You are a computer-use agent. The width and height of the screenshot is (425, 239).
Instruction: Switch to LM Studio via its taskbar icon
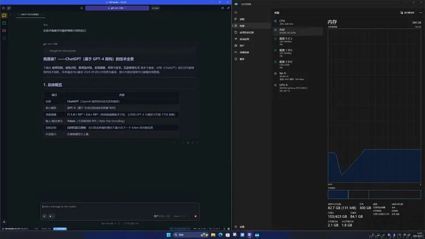point(250,234)
